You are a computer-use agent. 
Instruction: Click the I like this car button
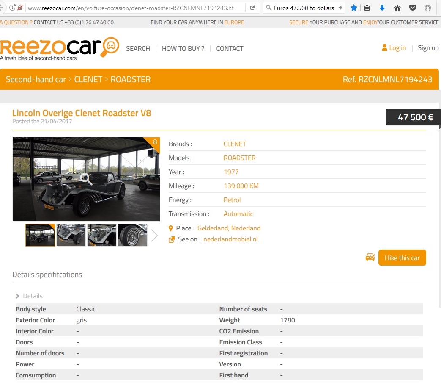click(402, 258)
